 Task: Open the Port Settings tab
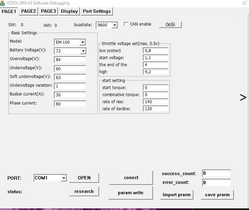[x=97, y=11]
